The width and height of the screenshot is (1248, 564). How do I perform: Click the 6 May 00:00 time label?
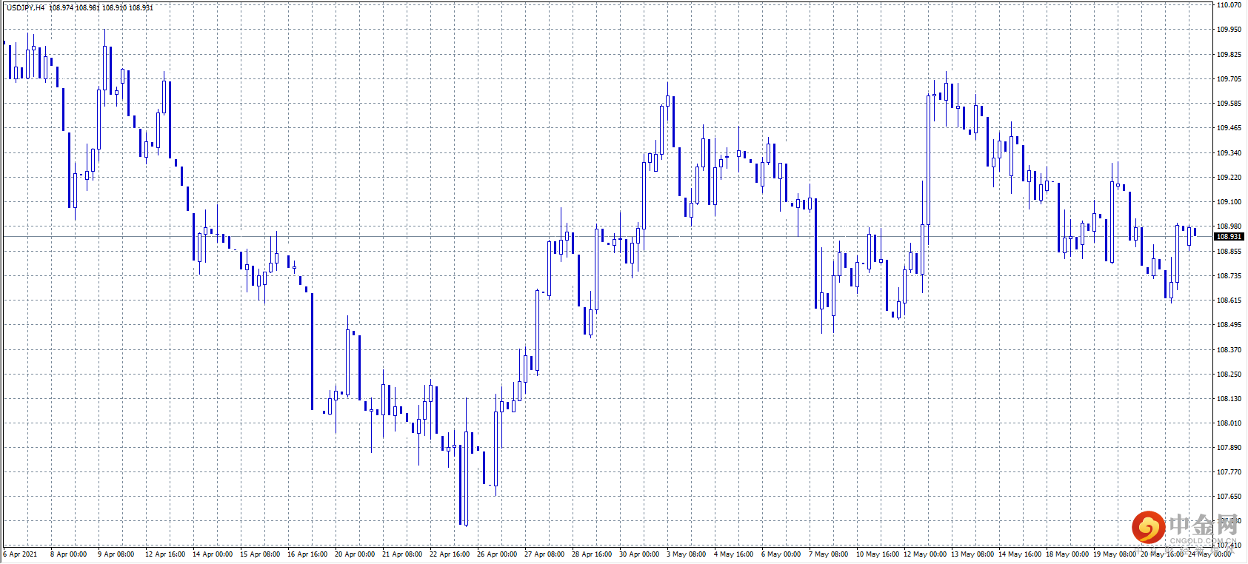[781, 554]
